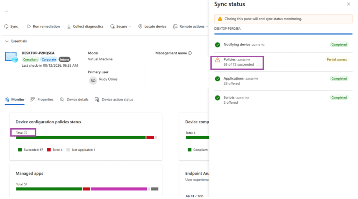Click '68 of 73 succeeded' text
358x199 pixels.
238,65
